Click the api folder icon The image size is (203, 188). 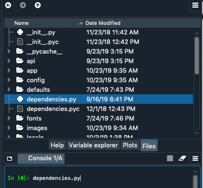[x=20, y=61]
